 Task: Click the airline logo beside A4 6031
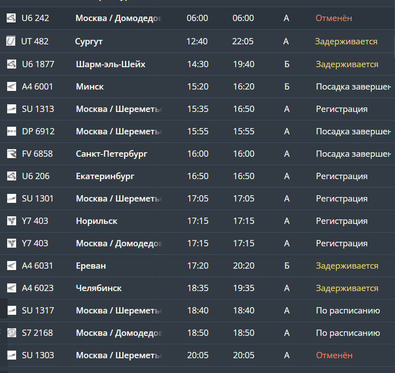click(x=12, y=266)
